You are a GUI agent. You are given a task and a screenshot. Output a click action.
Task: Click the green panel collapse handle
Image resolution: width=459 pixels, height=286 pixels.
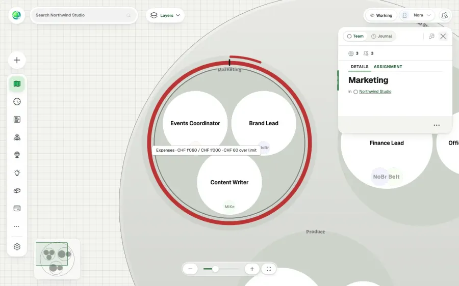click(x=338, y=80)
